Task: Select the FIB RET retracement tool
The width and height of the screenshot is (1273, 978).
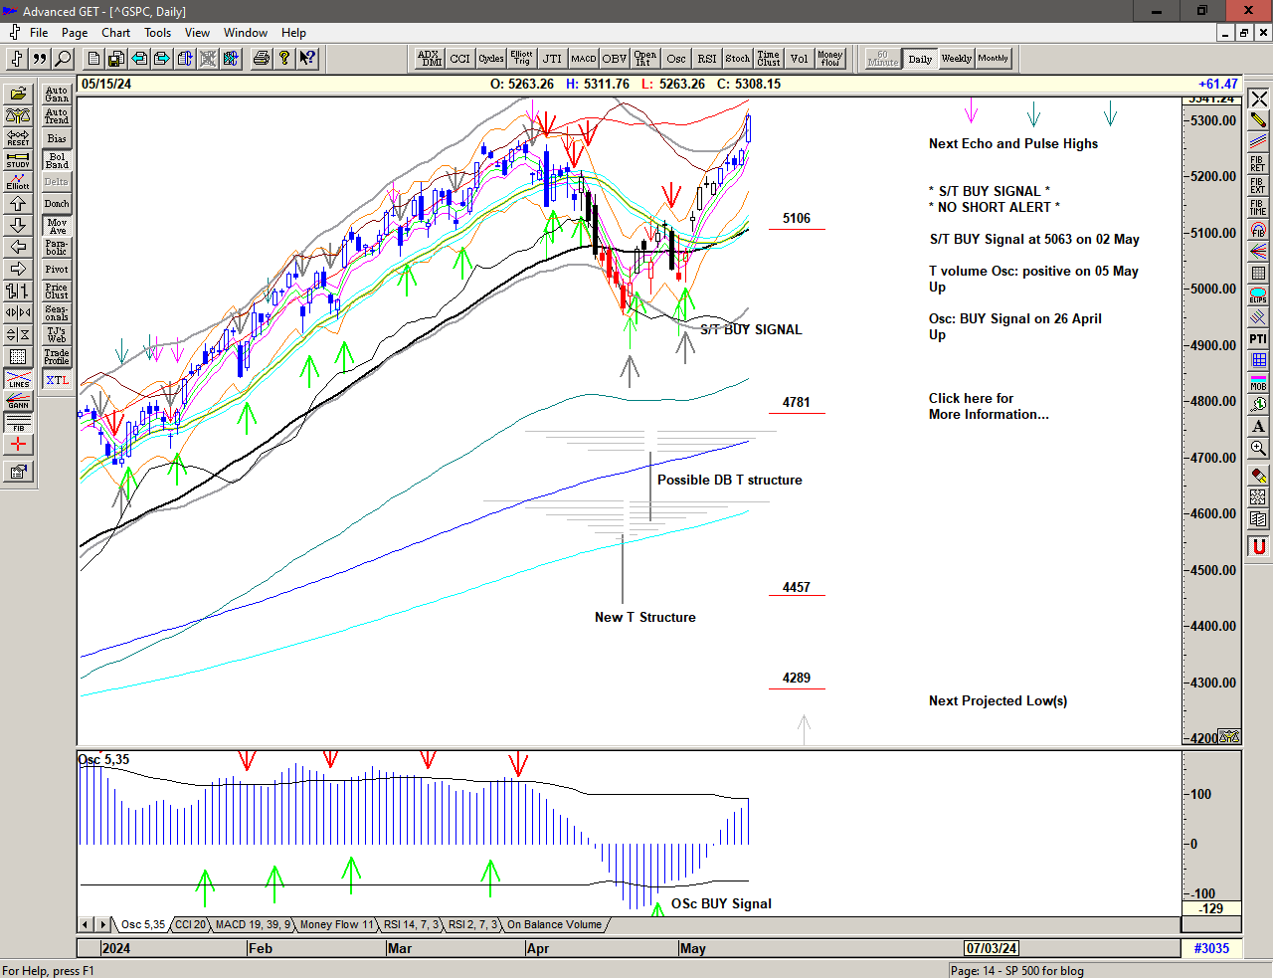Action: 1258,164
